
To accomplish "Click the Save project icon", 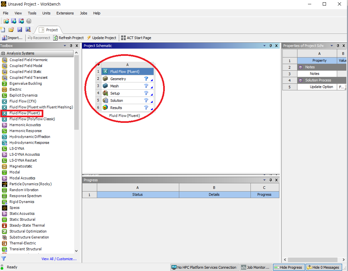I will (19, 30).
